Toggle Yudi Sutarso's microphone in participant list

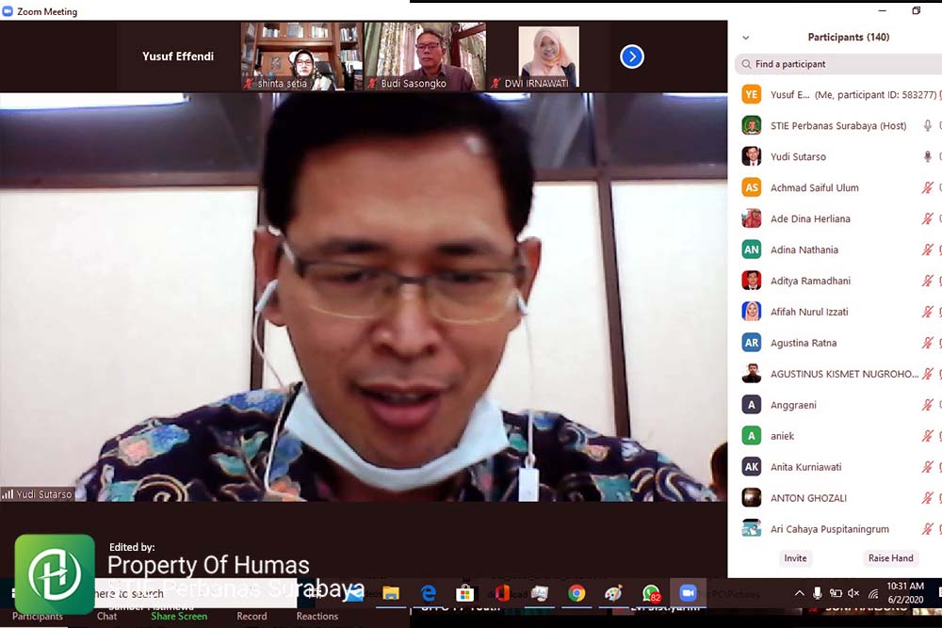(928, 156)
